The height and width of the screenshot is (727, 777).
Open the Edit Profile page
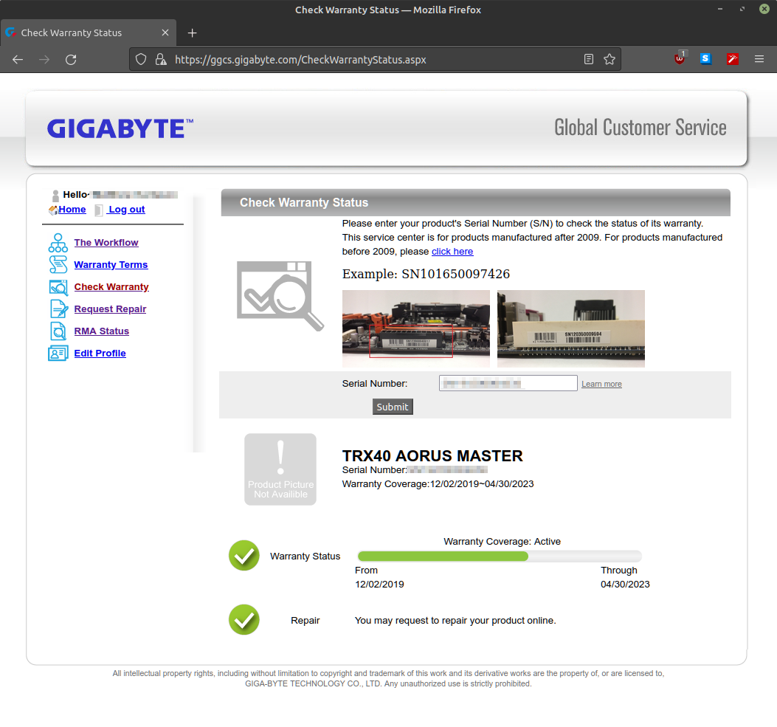(100, 354)
